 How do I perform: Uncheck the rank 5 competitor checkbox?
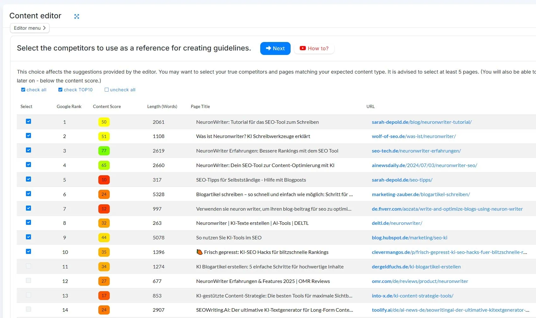(28, 179)
